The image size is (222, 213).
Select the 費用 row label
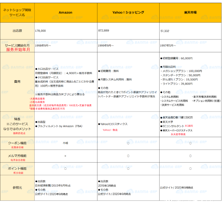pyautogui.click(x=17, y=81)
